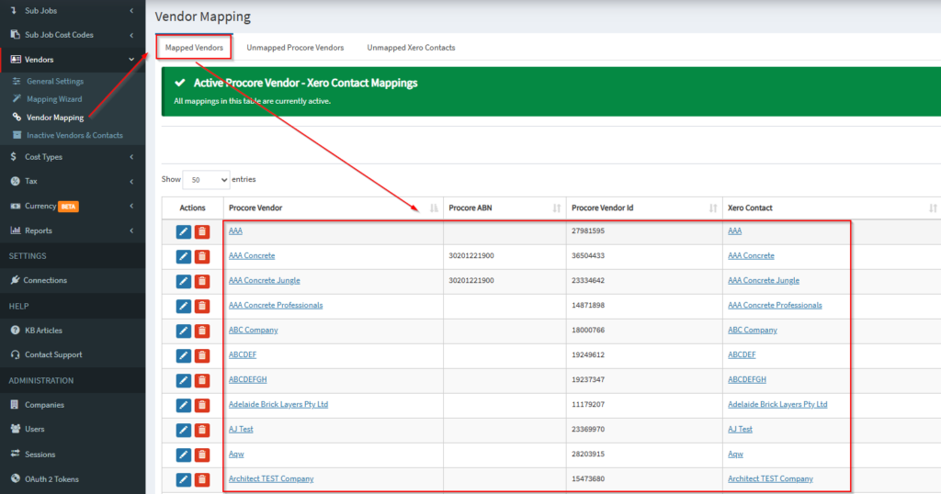
Task: Edit the ABC Company mapping
Action: 184,331
